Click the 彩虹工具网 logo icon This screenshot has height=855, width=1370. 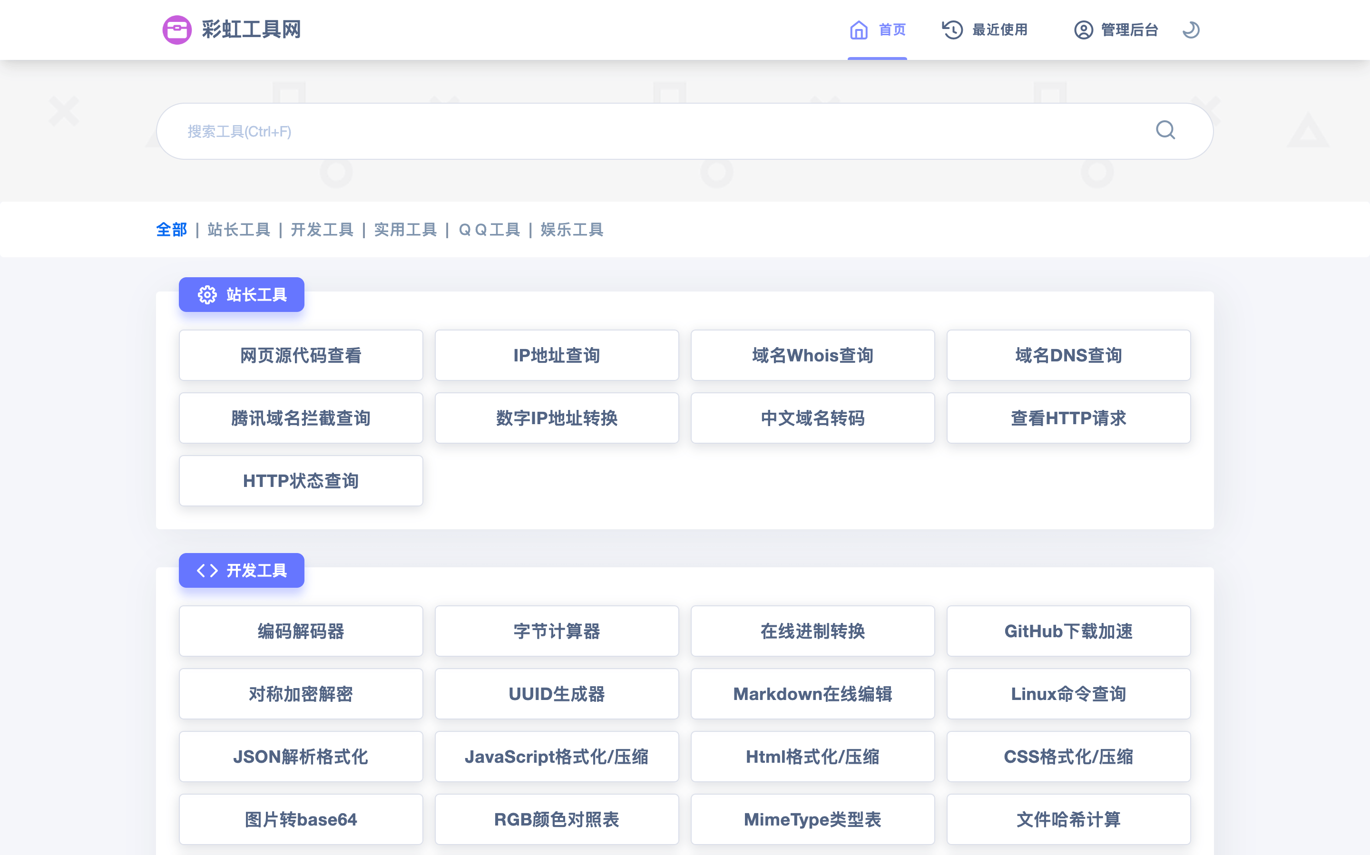pos(177,29)
